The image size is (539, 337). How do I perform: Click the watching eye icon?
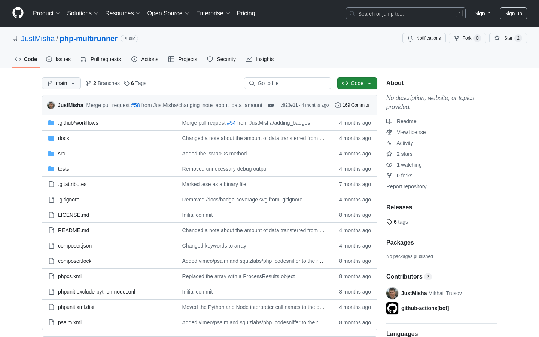pos(389,165)
